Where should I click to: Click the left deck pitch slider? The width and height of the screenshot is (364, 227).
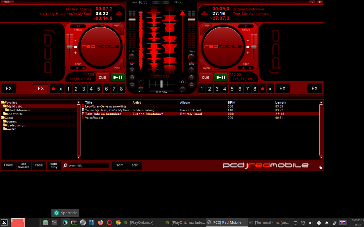pyautogui.click(x=70, y=47)
